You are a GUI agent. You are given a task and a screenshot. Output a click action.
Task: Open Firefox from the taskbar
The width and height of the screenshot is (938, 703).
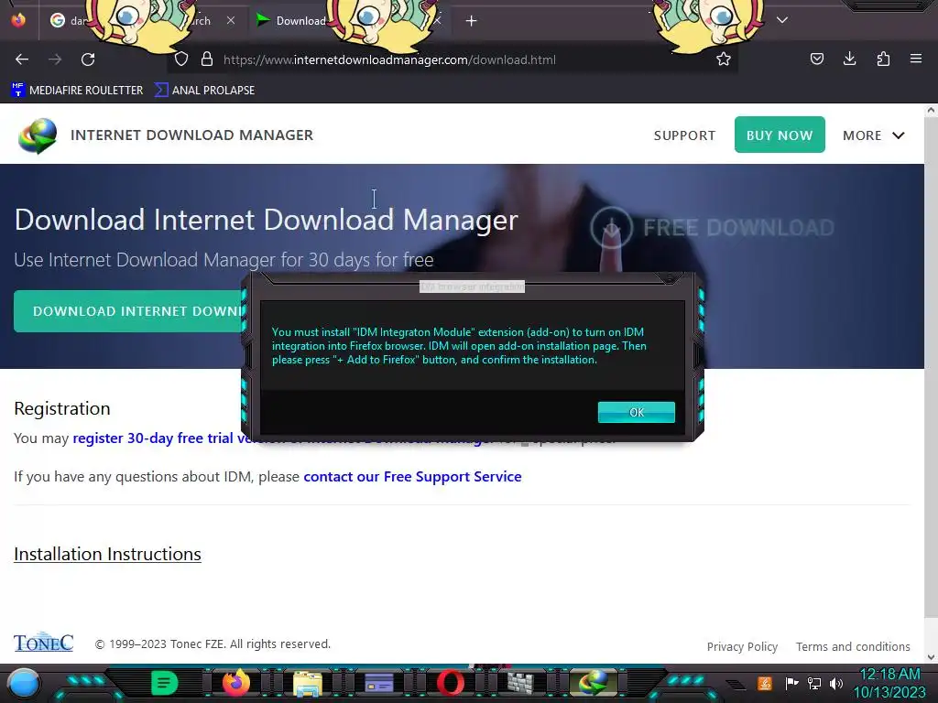[x=235, y=683]
